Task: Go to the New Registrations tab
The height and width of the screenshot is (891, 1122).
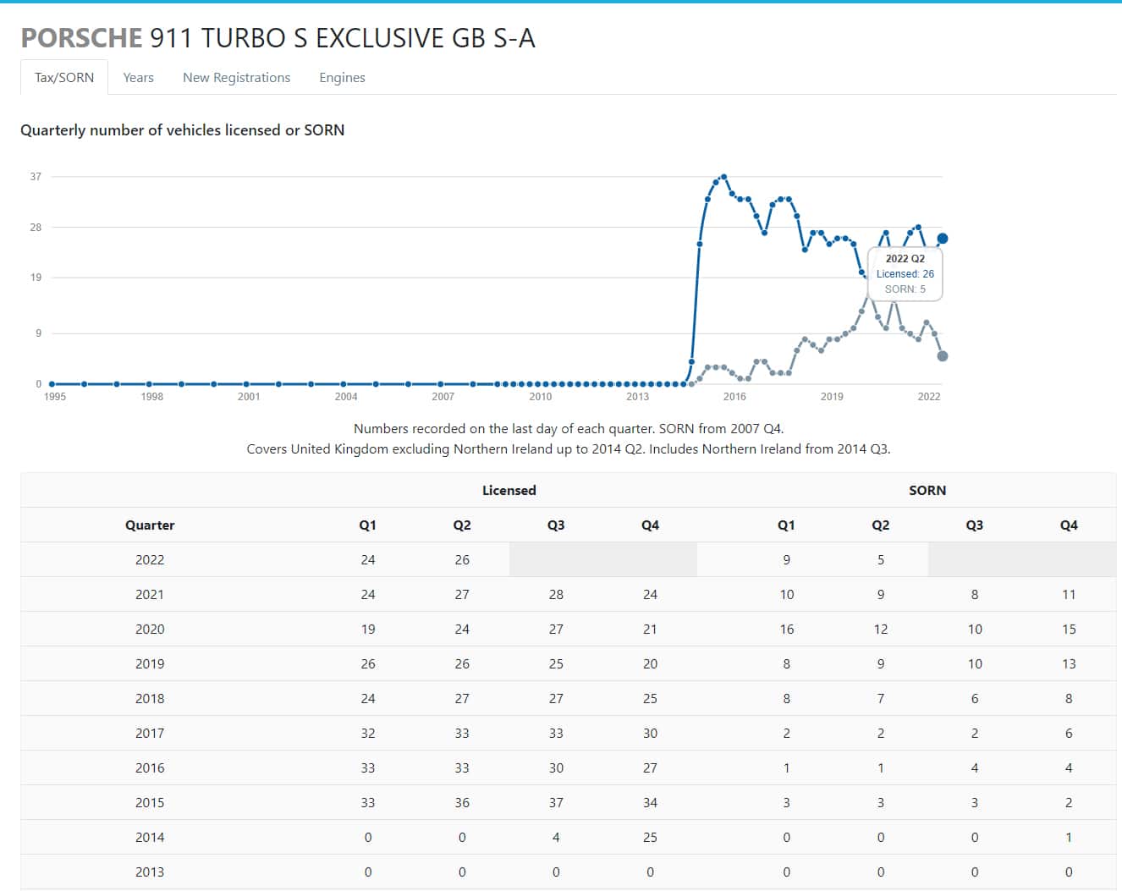Action: 237,77
